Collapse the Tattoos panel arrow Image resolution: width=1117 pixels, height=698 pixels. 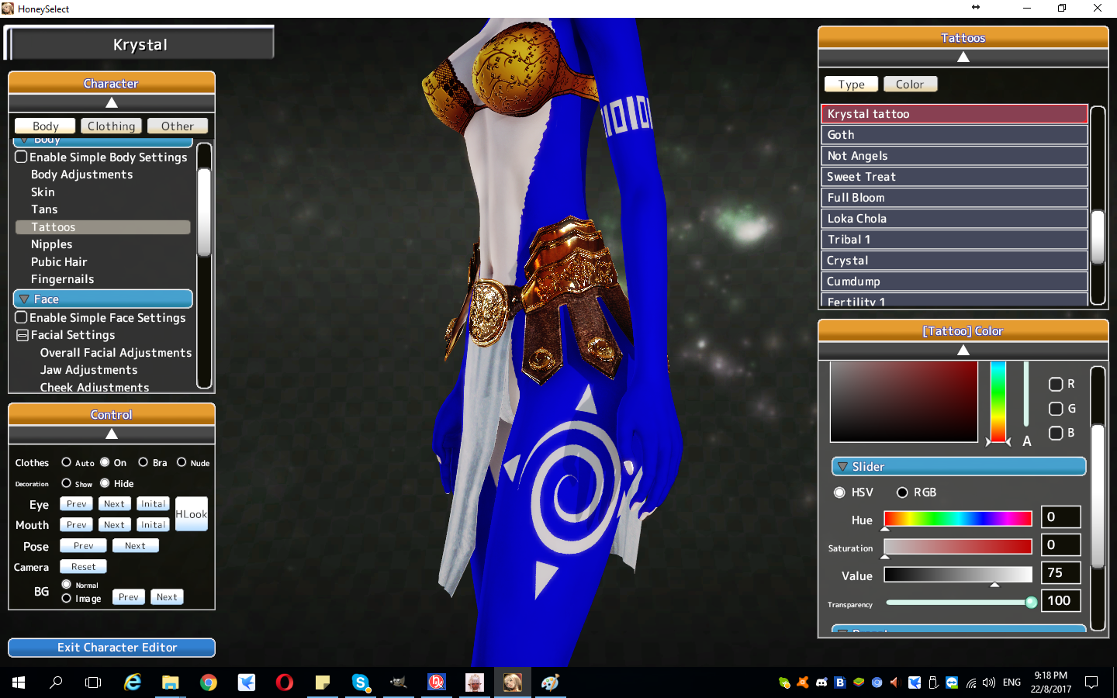(x=963, y=57)
